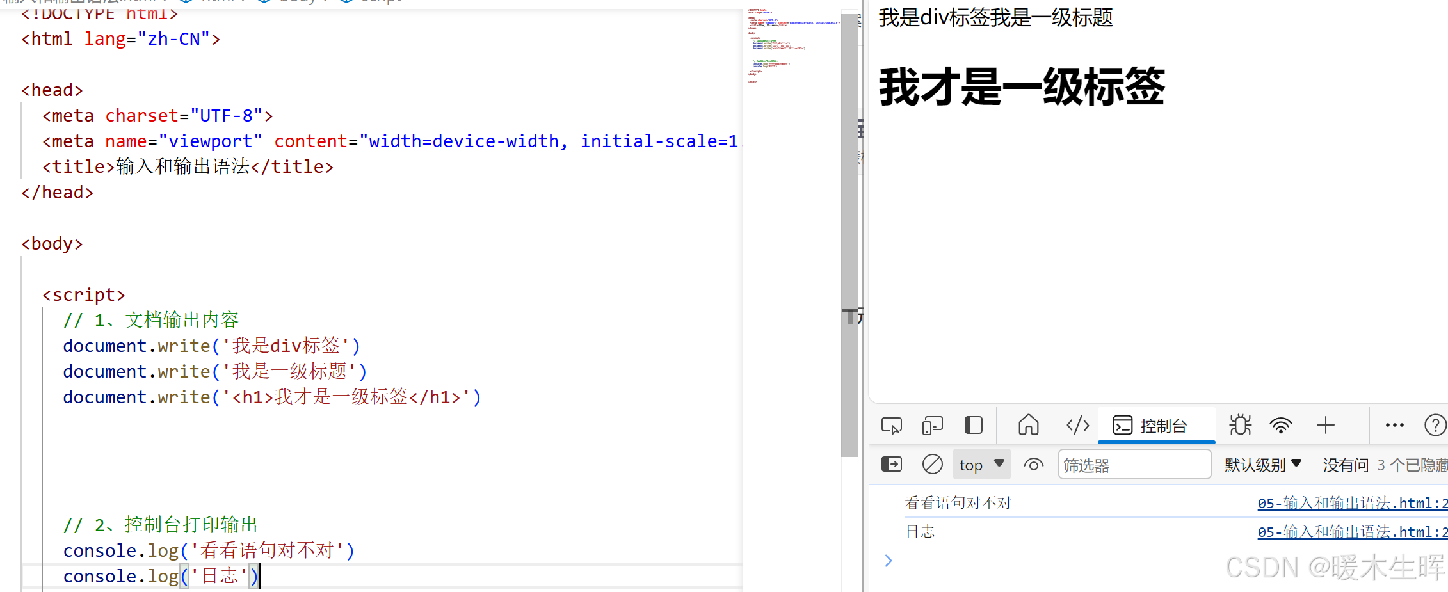
Task: Toggle device emulation mode icon
Action: click(x=932, y=426)
